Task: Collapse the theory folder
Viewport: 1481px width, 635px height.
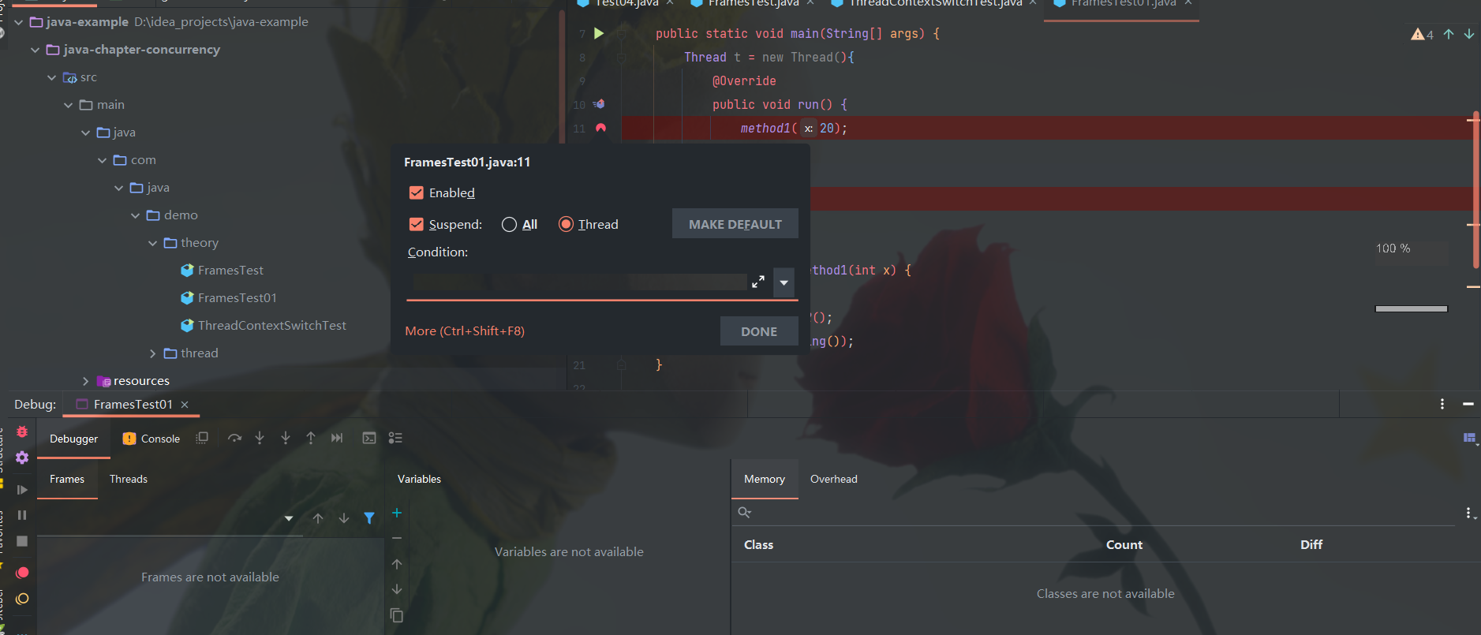Action: (153, 243)
